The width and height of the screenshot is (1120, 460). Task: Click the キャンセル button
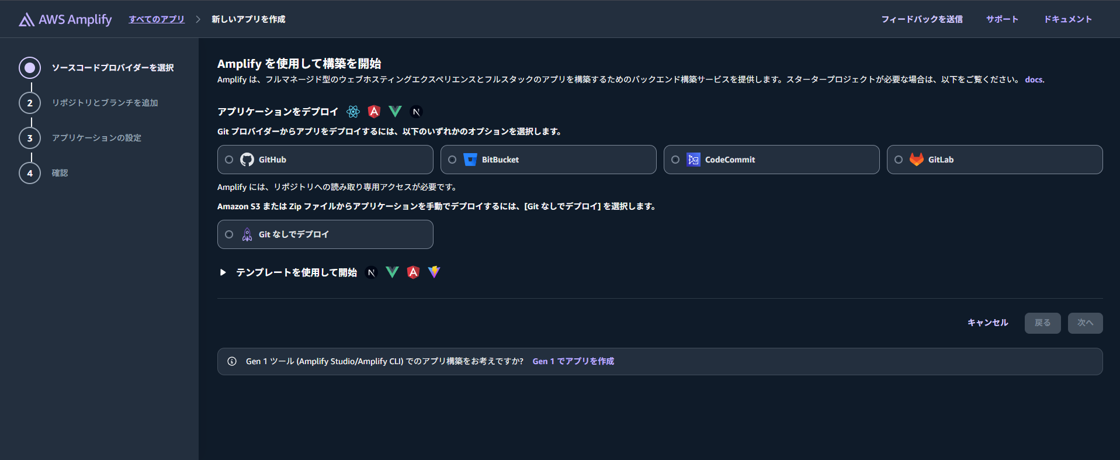tap(987, 323)
